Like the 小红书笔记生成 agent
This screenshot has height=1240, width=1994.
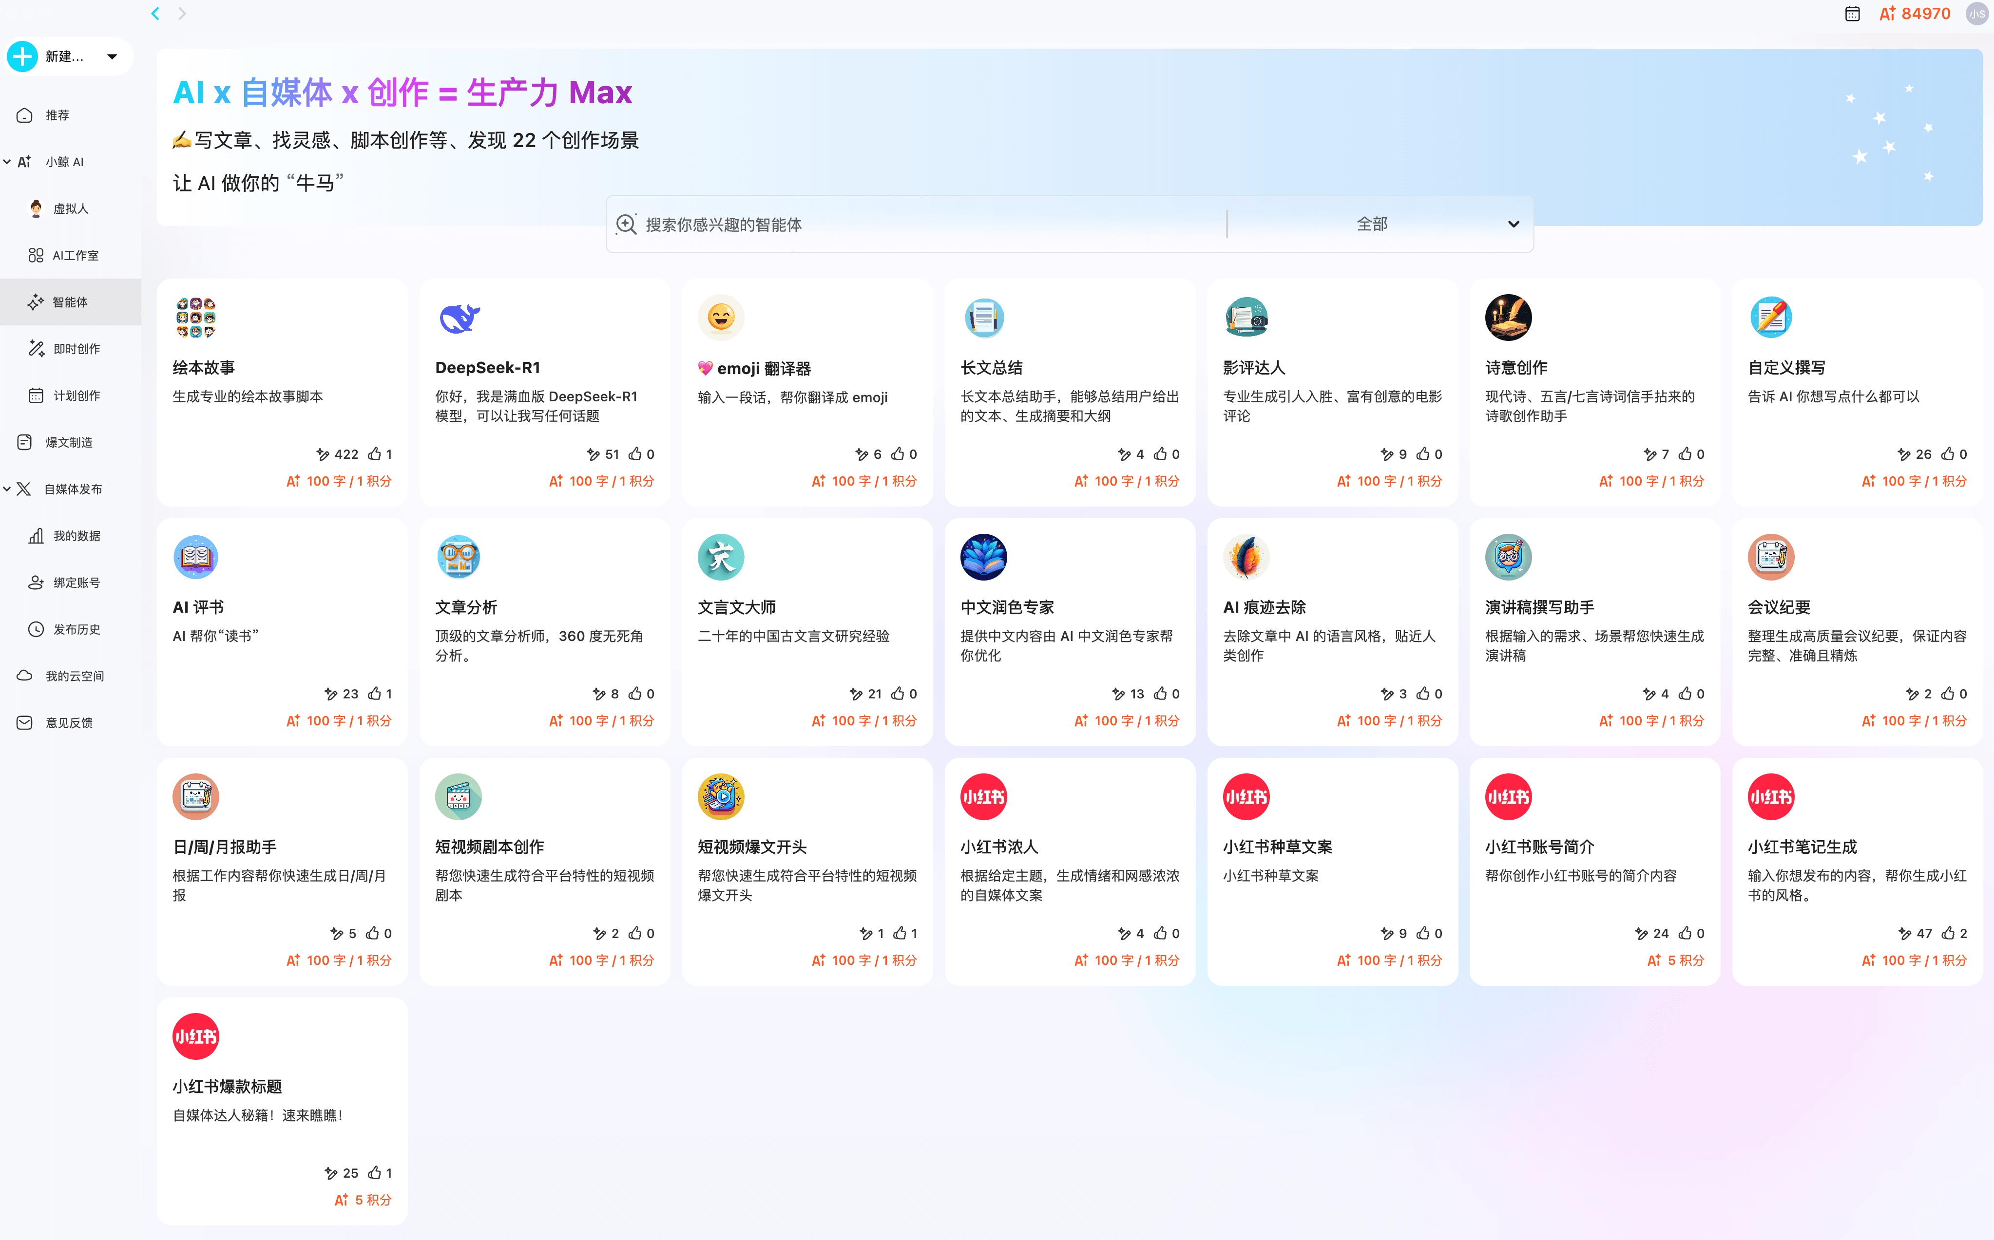(1948, 933)
